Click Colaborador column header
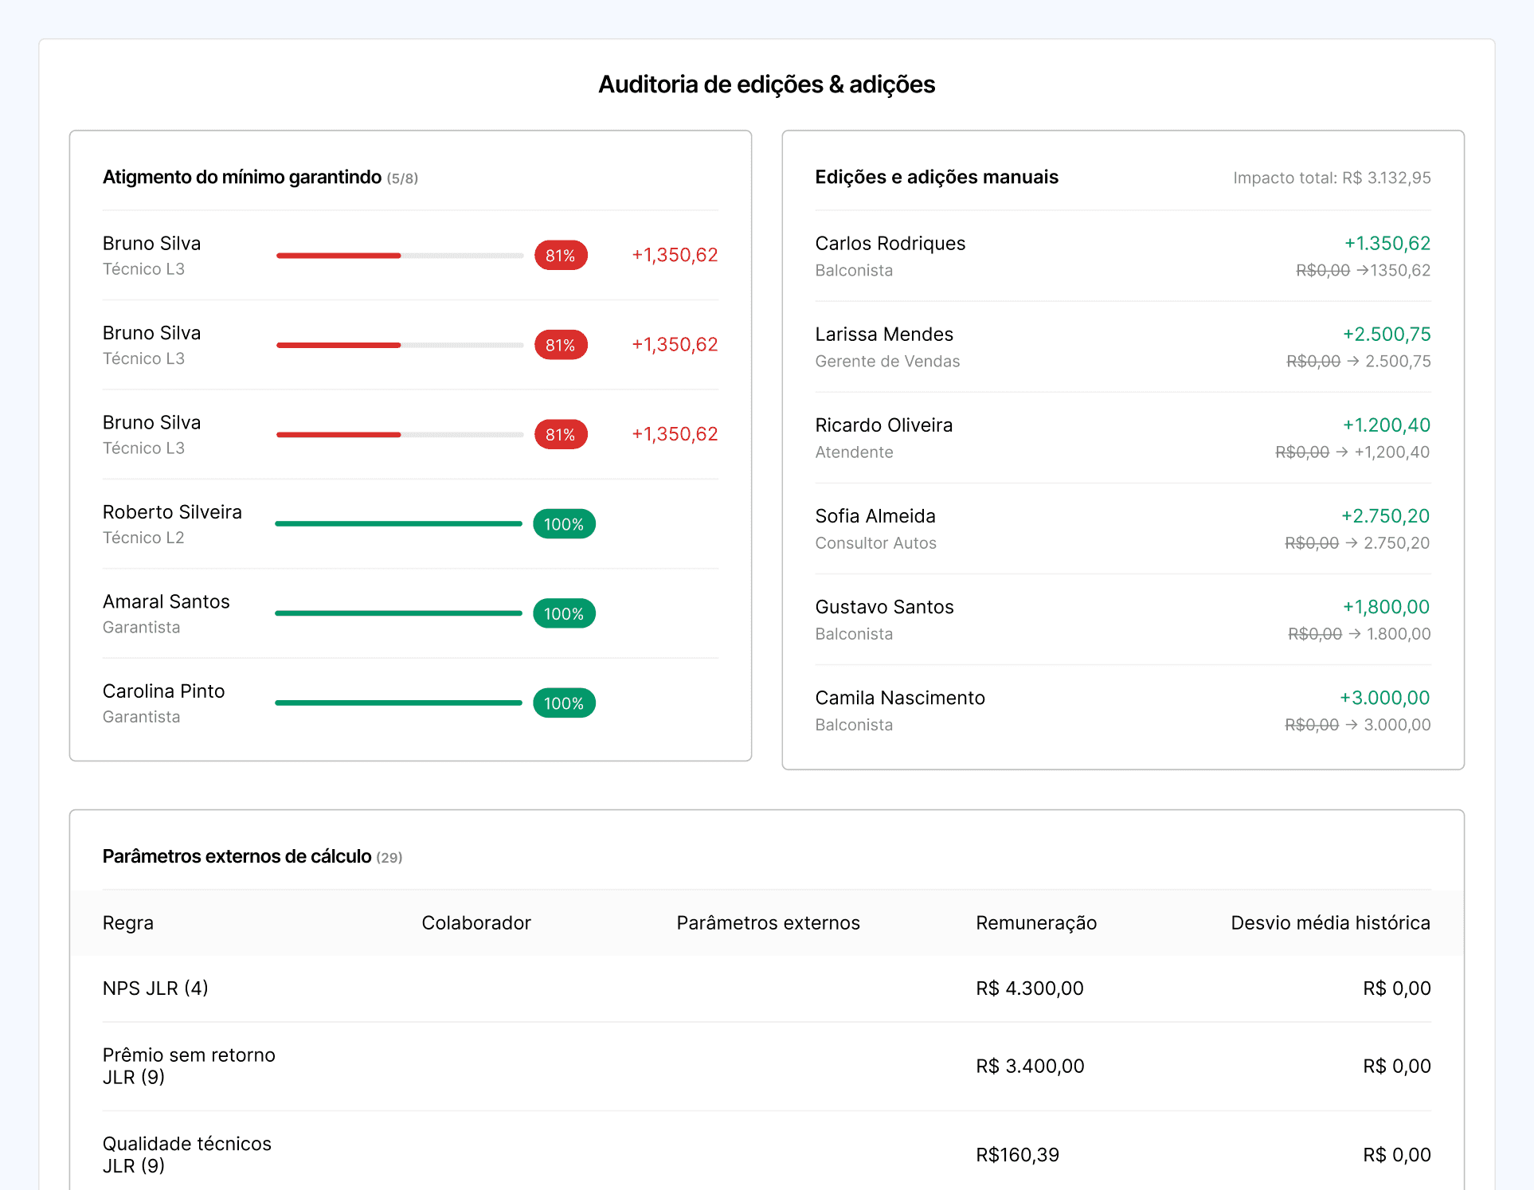Viewport: 1534px width, 1190px height. click(x=475, y=923)
